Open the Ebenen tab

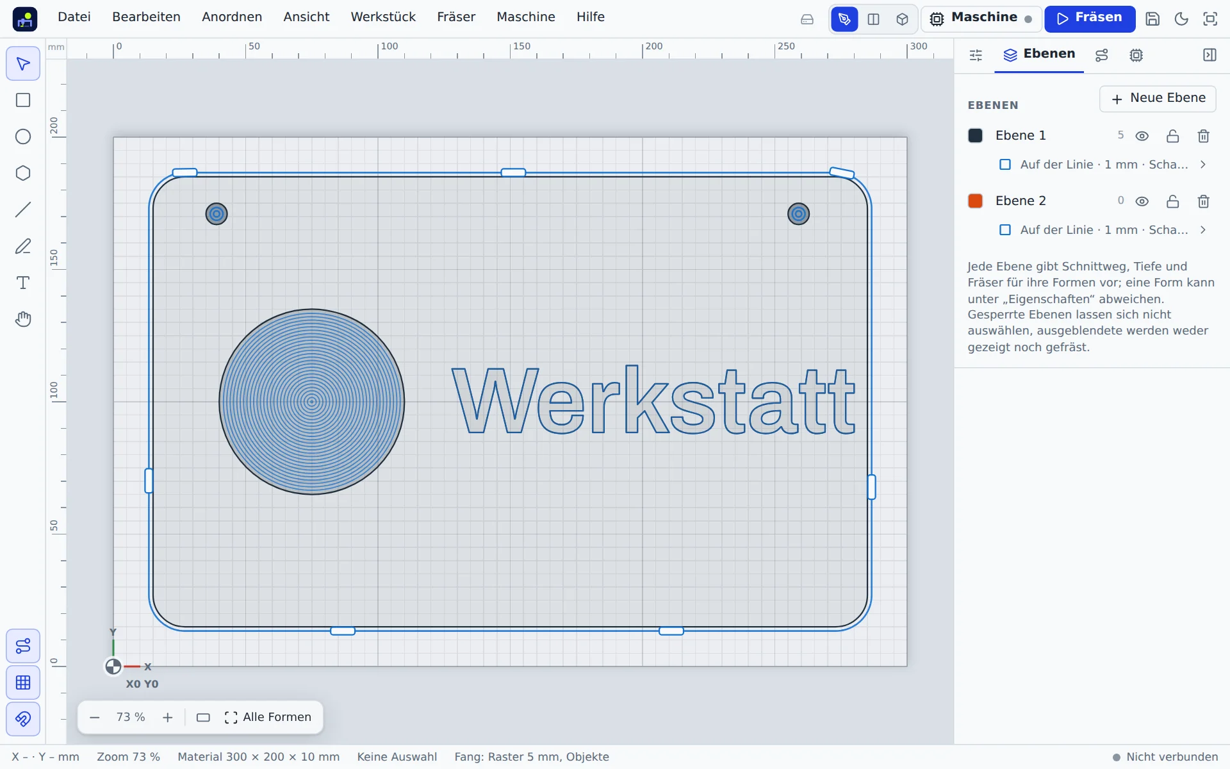[1039, 54]
